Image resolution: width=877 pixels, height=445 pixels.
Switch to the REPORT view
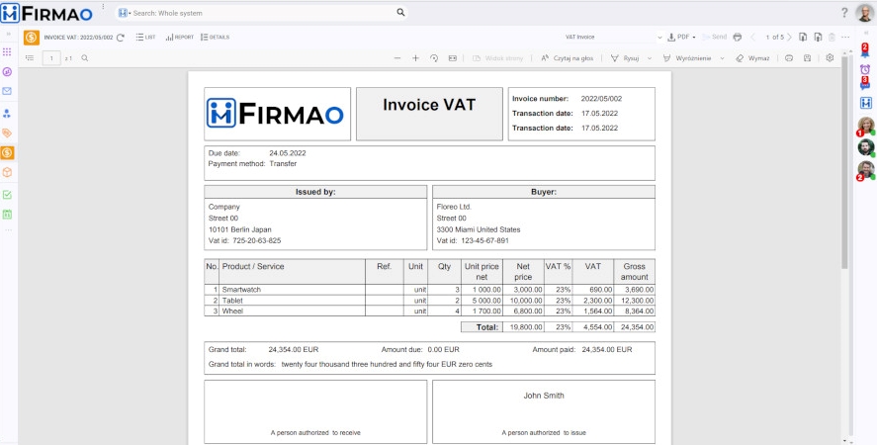click(180, 37)
